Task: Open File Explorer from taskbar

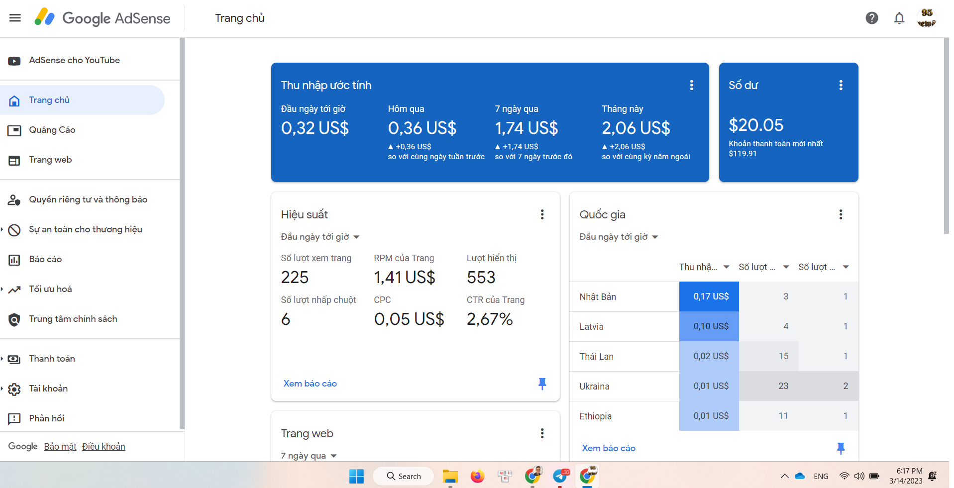Action: (x=450, y=476)
